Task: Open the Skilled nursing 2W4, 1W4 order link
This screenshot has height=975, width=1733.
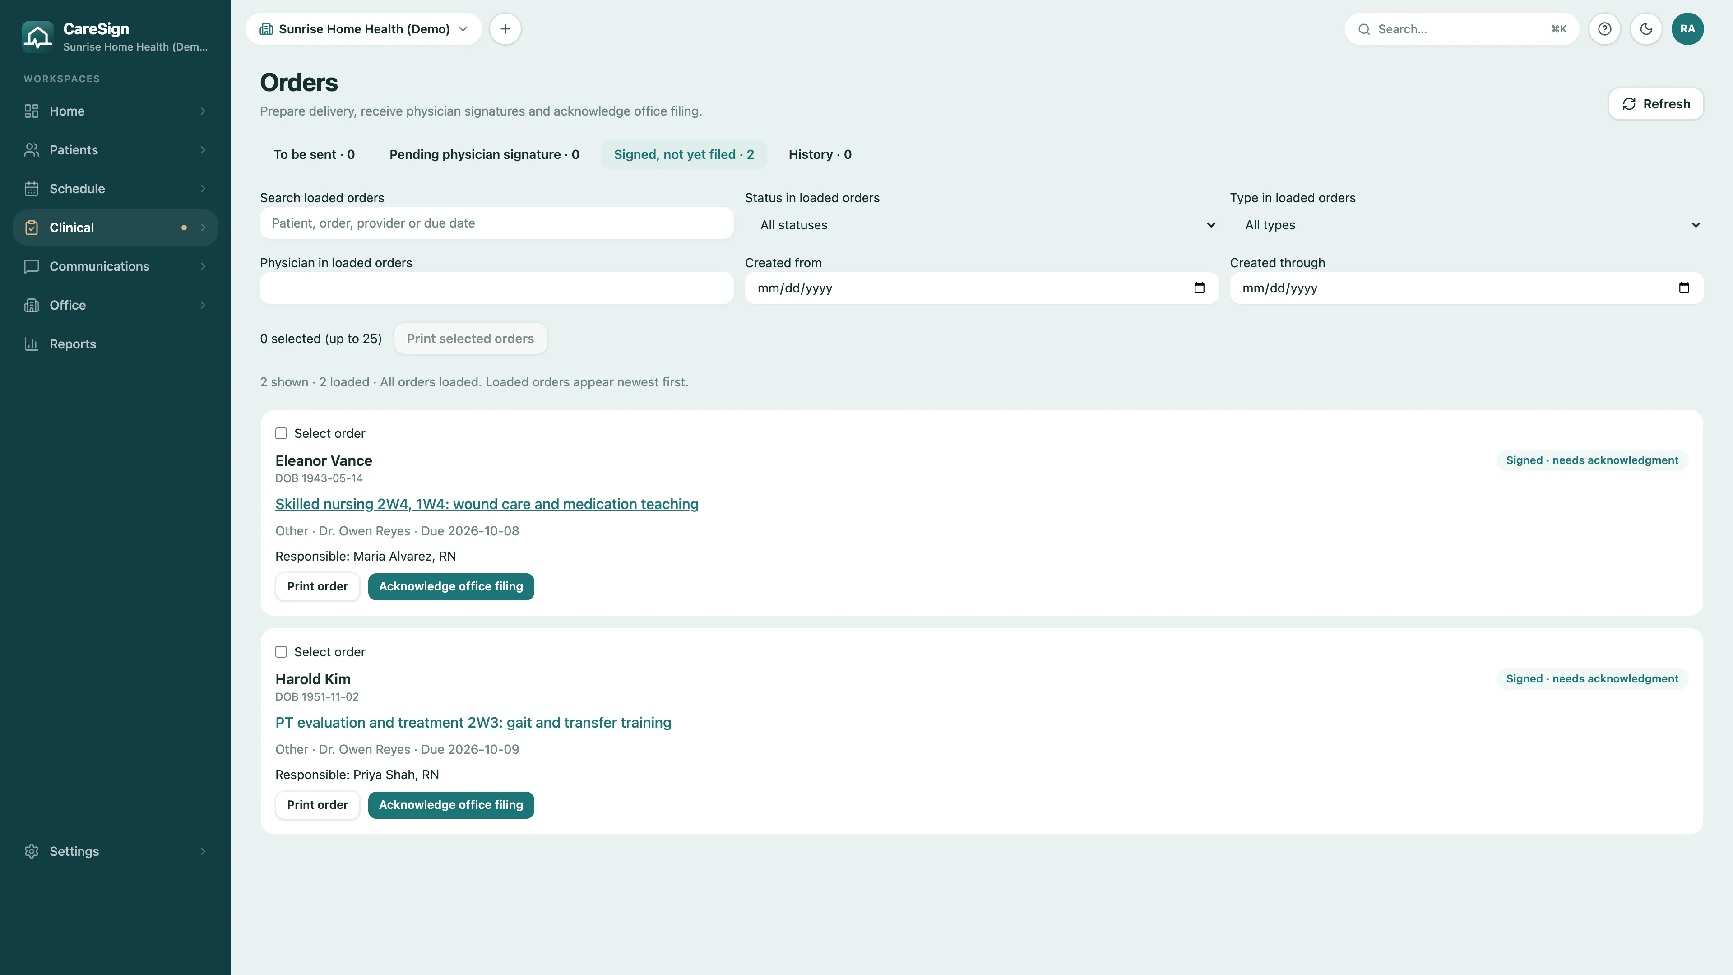Action: tap(487, 504)
